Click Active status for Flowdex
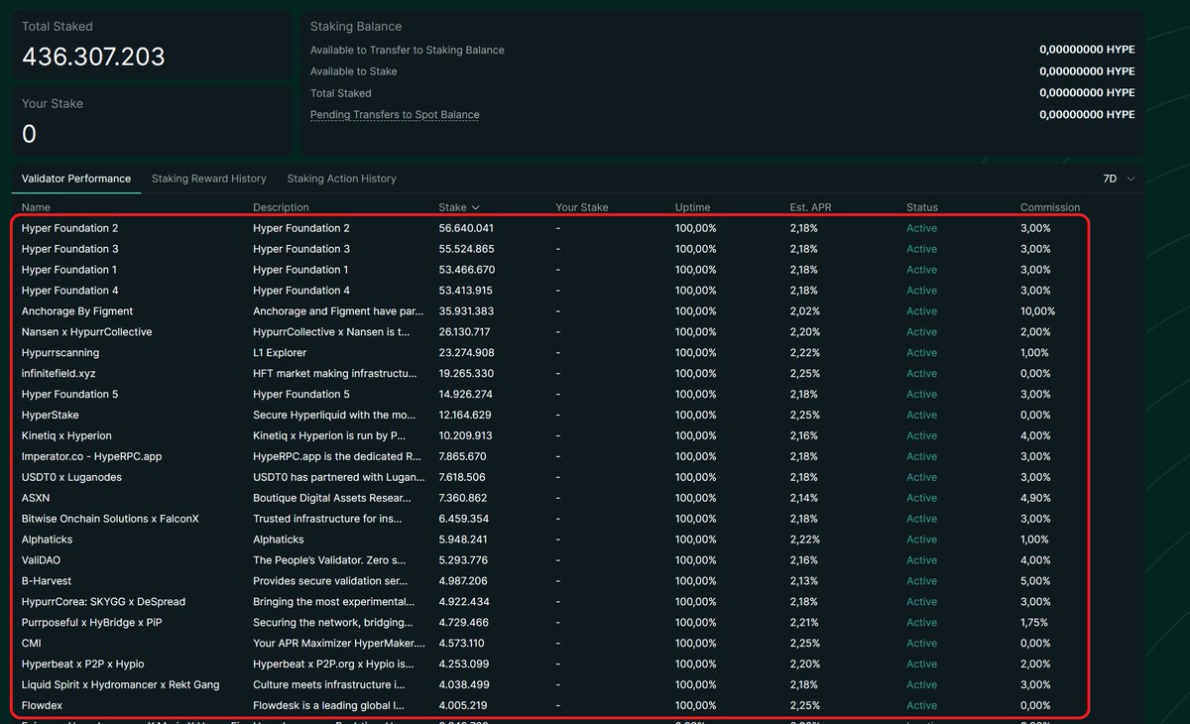1190x724 pixels. click(x=921, y=707)
